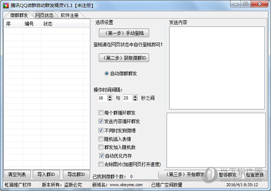This screenshot has width=271, height=191.
Task: Decrease the maximum interval with the down arrow
Action: [135, 100]
